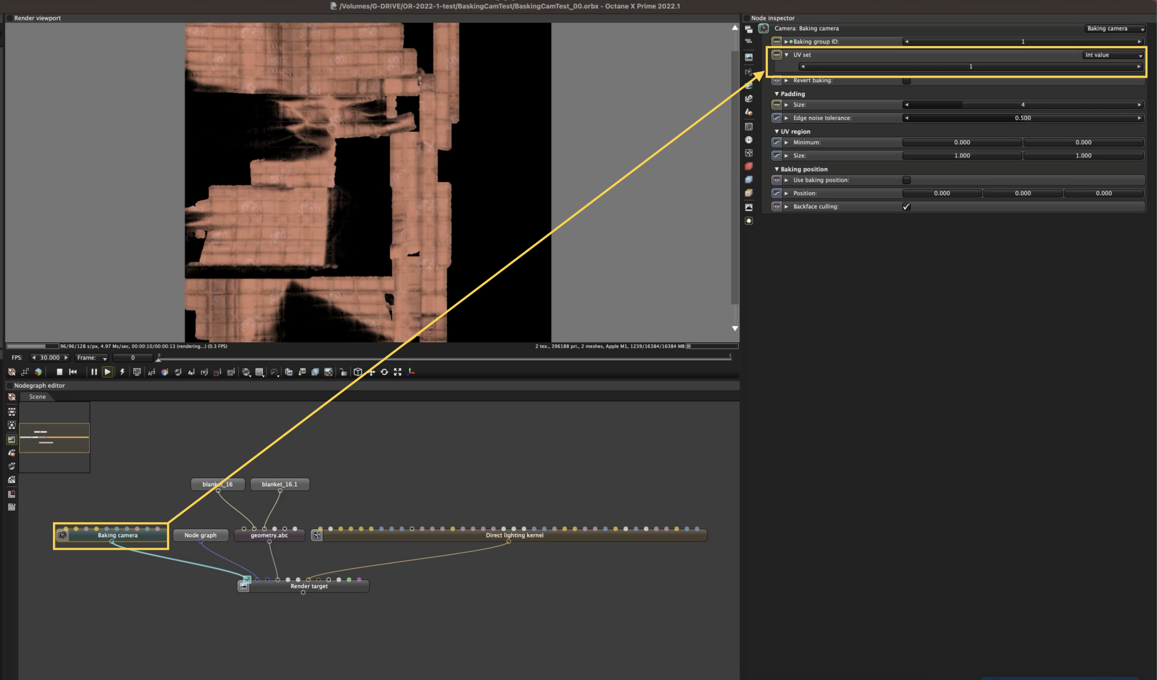Enable the Revert baking checkbox

click(x=906, y=81)
